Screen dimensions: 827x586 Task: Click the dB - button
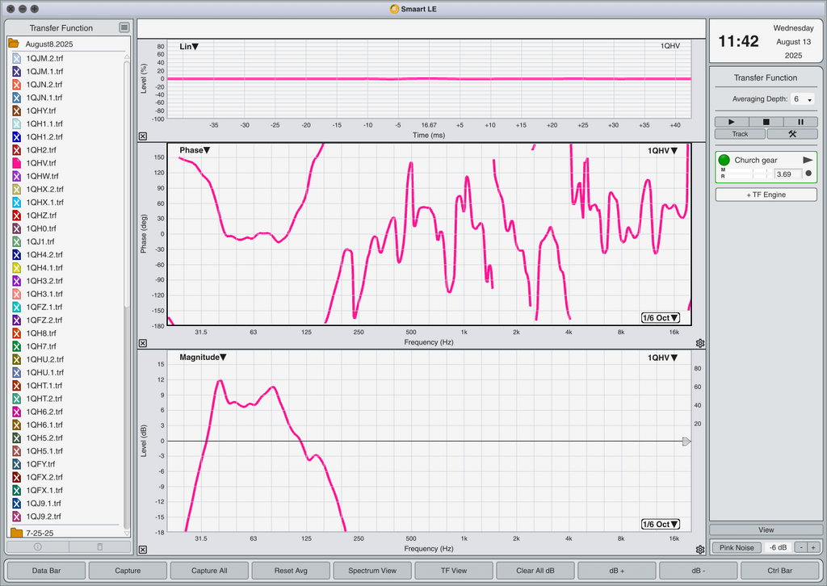(699, 570)
